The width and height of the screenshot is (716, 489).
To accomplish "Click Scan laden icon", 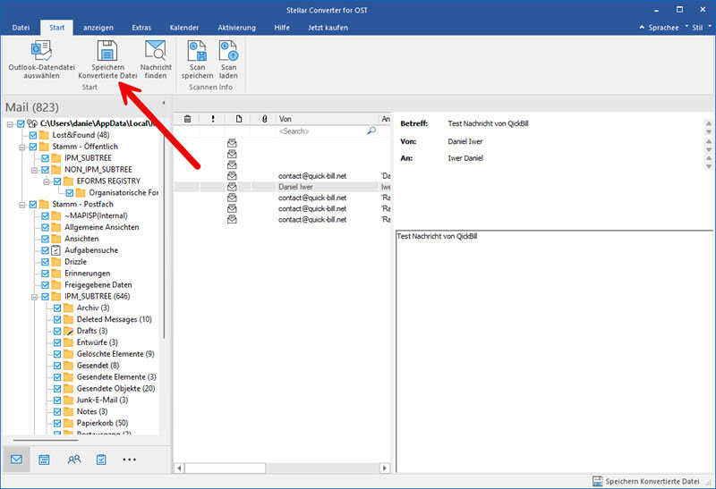I will tap(228, 53).
